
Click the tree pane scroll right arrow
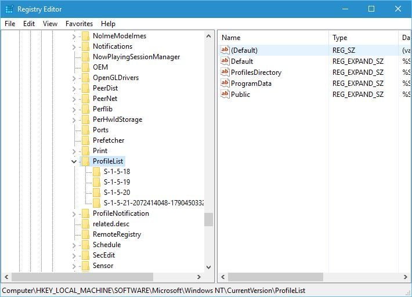(x=199, y=277)
